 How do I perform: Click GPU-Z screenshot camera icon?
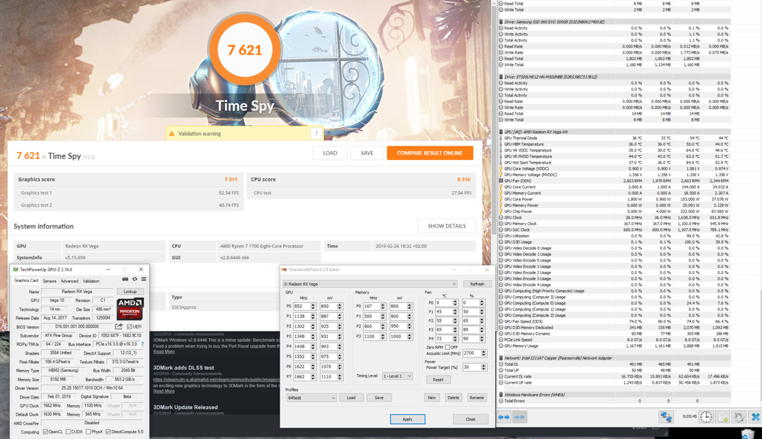click(x=125, y=279)
